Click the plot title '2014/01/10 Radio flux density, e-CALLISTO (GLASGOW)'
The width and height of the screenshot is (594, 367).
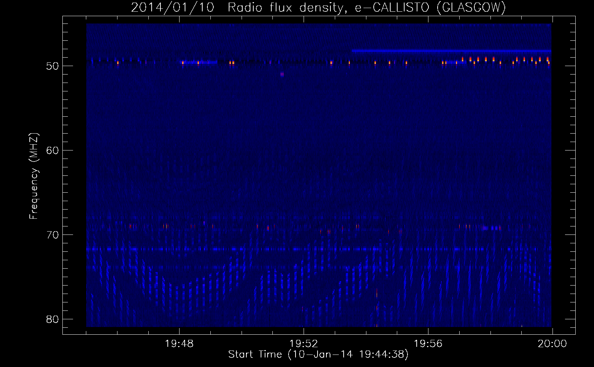coord(318,7)
